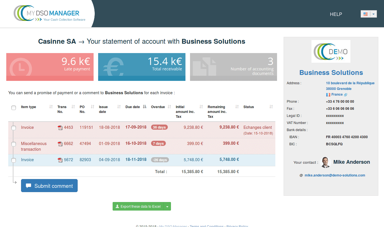Toggle the select-all checkbox in header

click(14, 108)
